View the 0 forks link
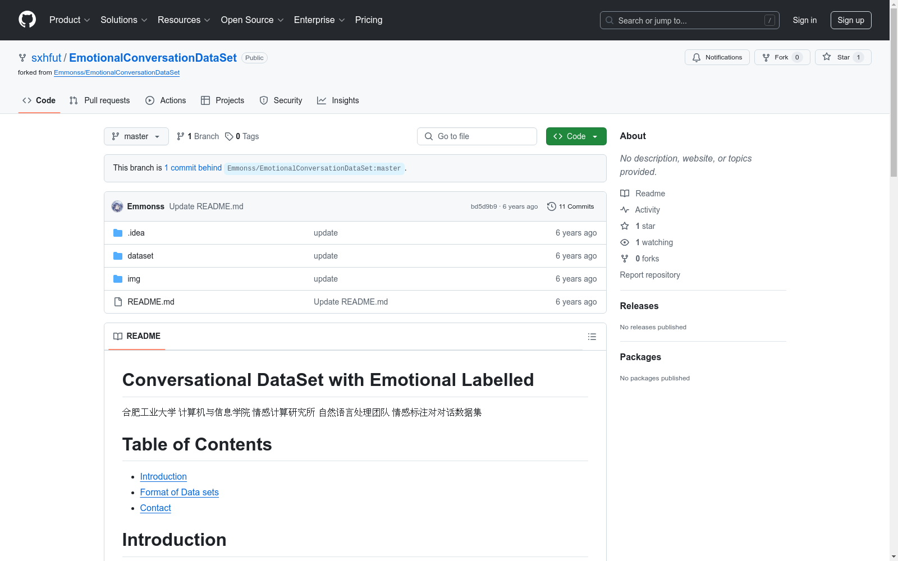This screenshot has height=561, width=898. tap(640, 259)
